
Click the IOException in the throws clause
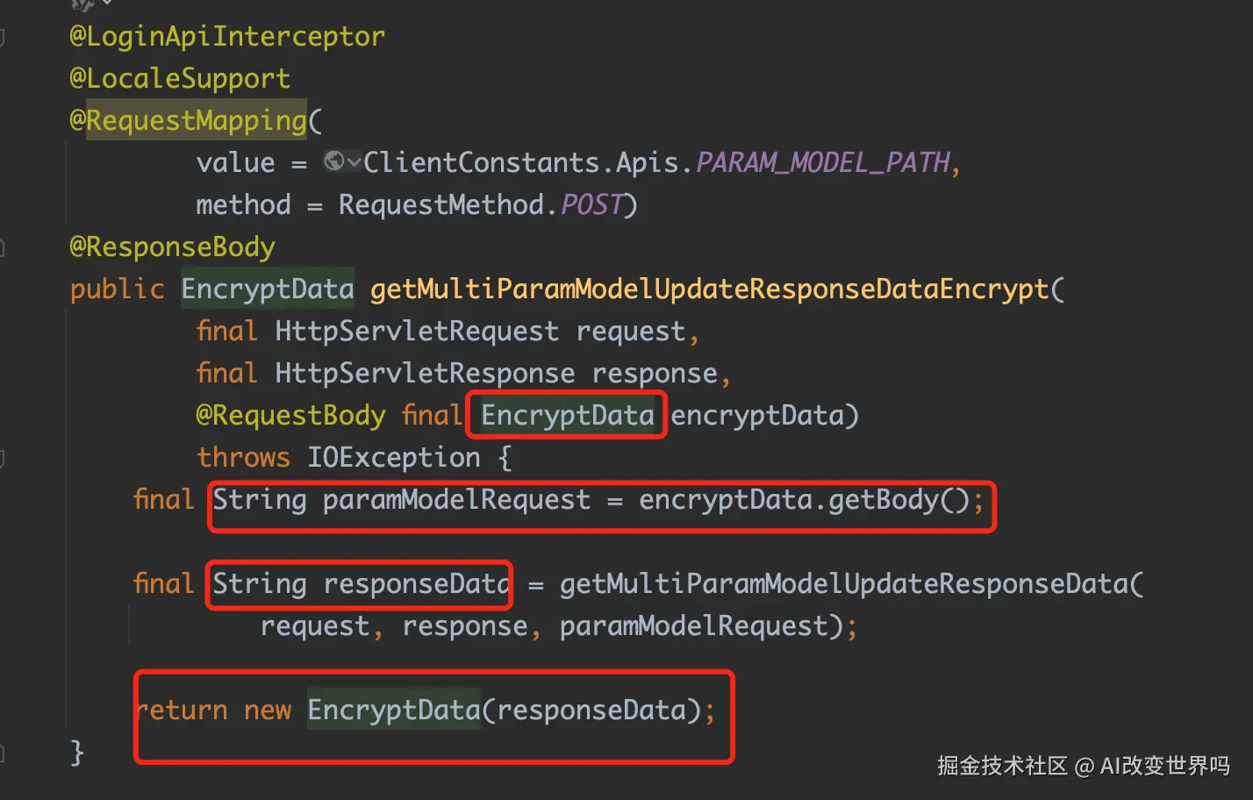click(393, 457)
